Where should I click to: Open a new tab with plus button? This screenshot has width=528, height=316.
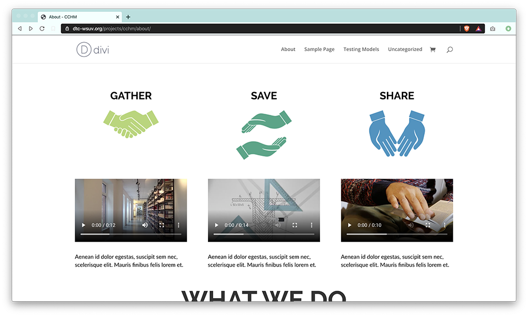point(128,17)
